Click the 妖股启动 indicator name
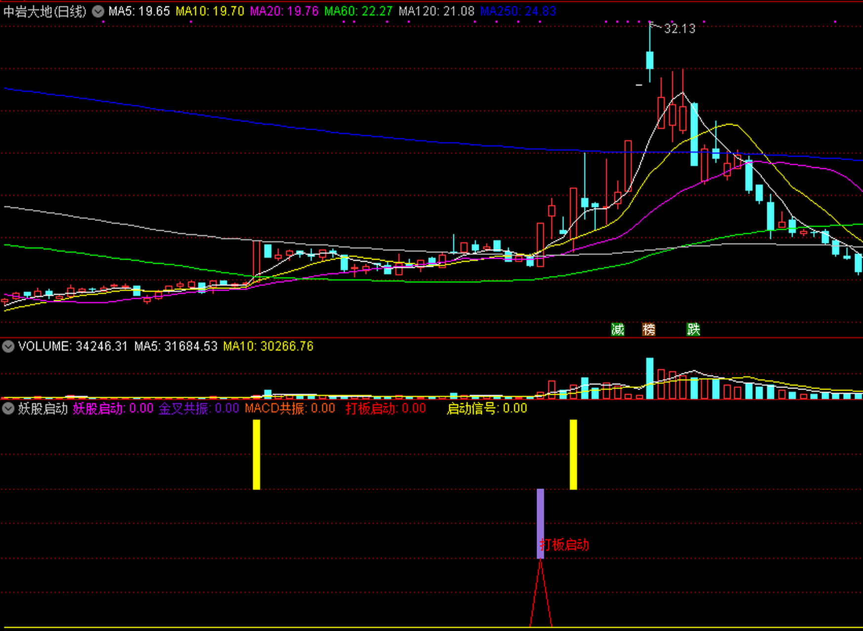The image size is (863, 631). tap(42, 408)
